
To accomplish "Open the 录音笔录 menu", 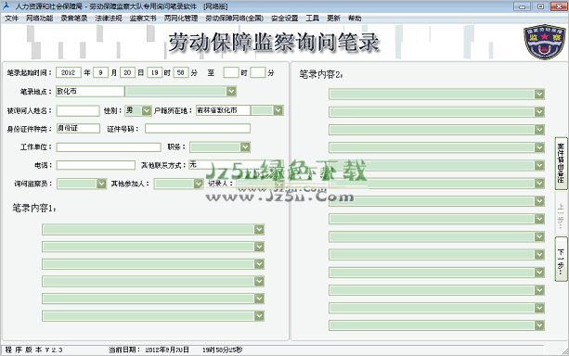I will point(74,19).
